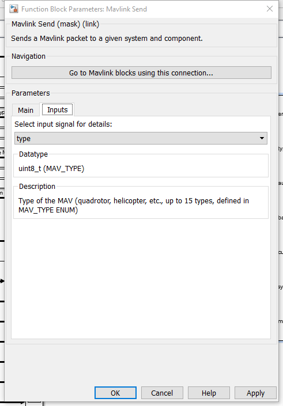Click the 'Mavlink Send (mask) (link)' heading
283x406 pixels.
(55, 24)
